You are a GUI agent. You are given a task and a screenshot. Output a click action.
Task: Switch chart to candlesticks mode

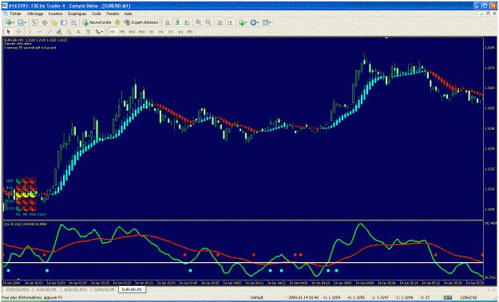pyautogui.click(x=177, y=22)
